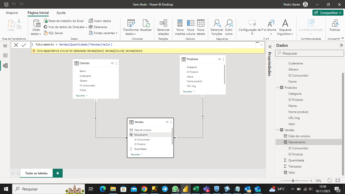Open Configuração de P e R
Image resolution: width=345 pixels, height=194 pixels.
click(x=252, y=27)
